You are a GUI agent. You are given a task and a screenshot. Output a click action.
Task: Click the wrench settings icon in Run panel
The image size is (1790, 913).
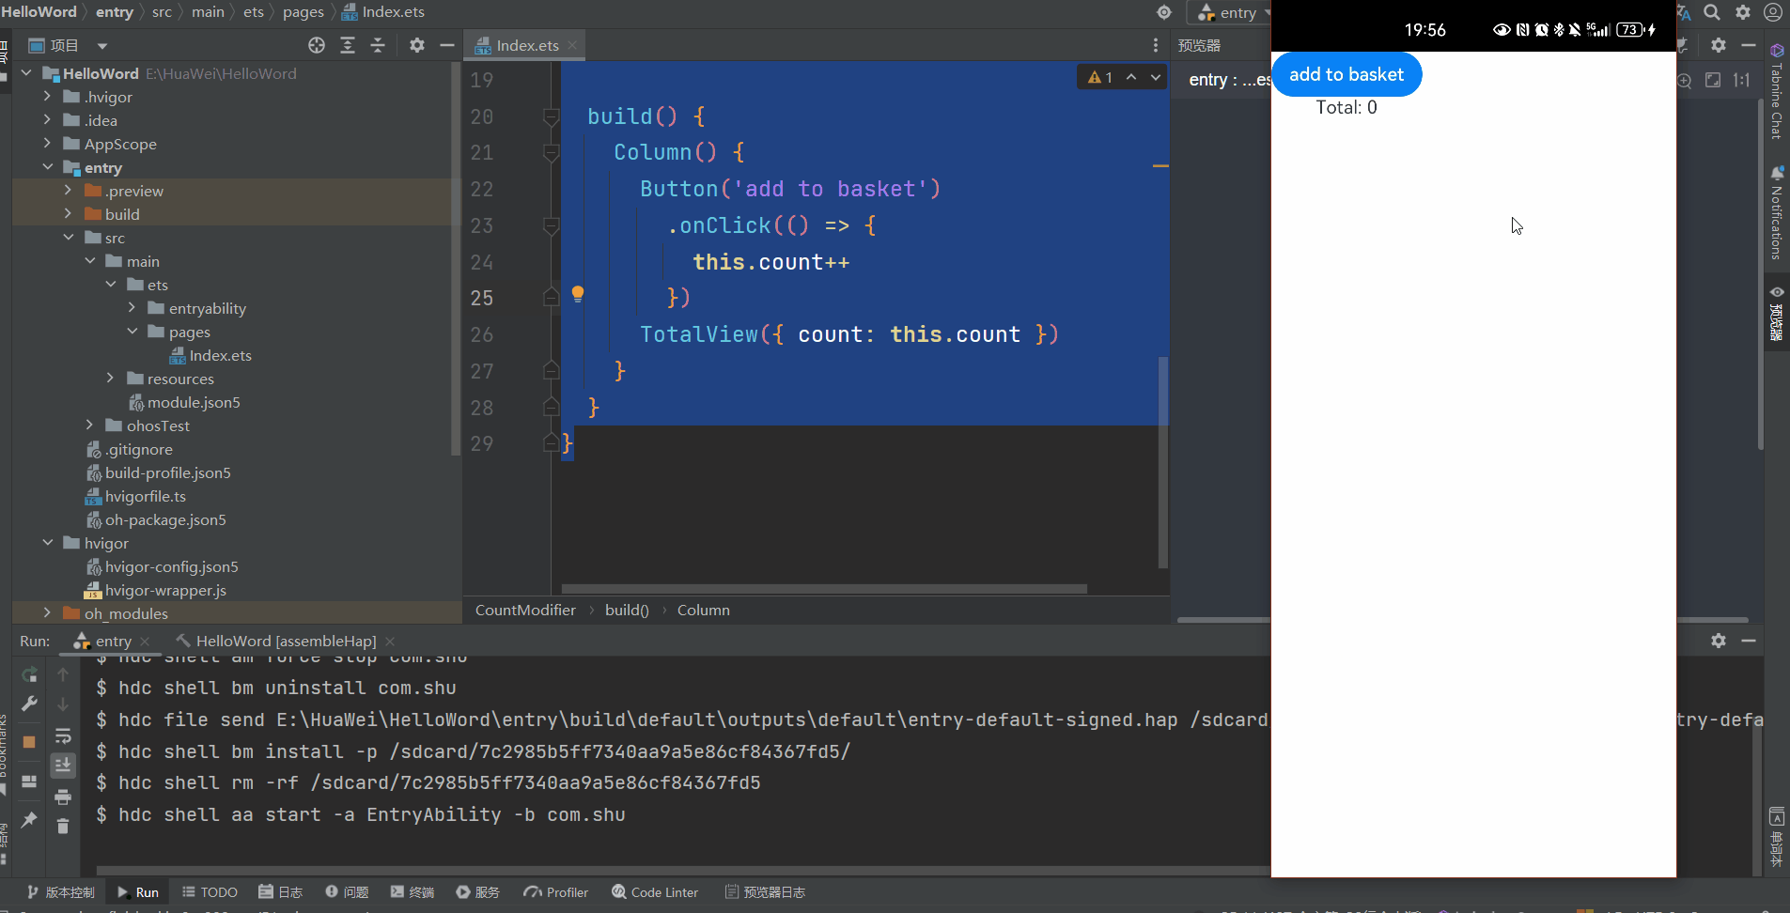29,704
